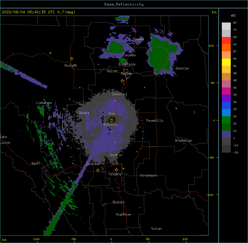This screenshot has height=243, width=248.
Task: Select the purple 36-39 dBZ color swatch
Action: (x=226, y=98)
